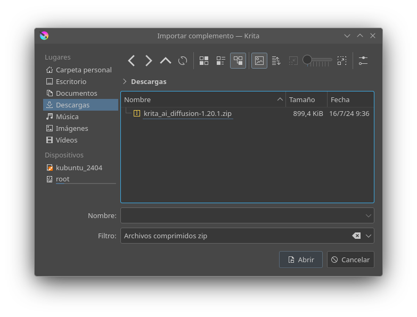Open the dialog options menu
Viewport: 417px width, 317px height.
pos(363,61)
